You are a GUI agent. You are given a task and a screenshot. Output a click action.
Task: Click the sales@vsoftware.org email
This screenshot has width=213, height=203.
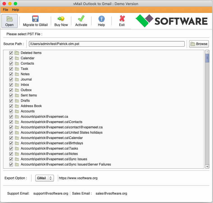point(111,193)
